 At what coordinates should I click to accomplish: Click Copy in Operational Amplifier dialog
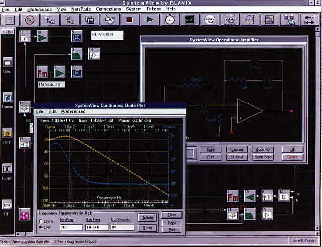[x=211, y=149]
